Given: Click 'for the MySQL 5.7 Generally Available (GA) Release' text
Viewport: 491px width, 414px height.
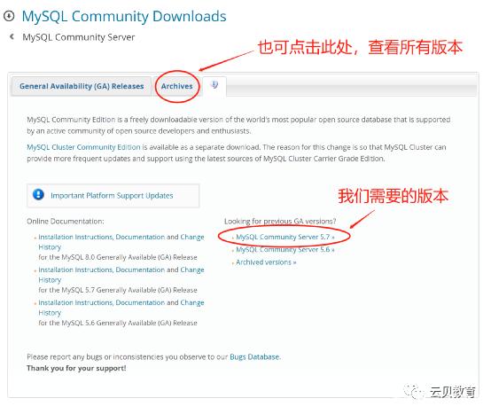Looking at the screenshot, I should click(x=118, y=290).
